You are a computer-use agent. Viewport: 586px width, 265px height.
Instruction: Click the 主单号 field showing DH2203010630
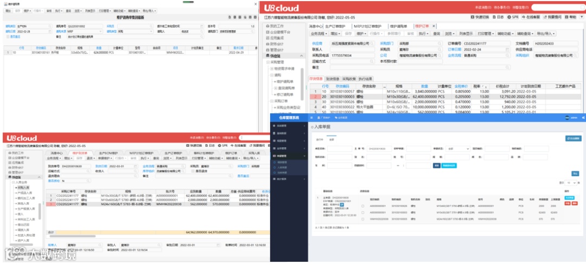tap(379, 148)
